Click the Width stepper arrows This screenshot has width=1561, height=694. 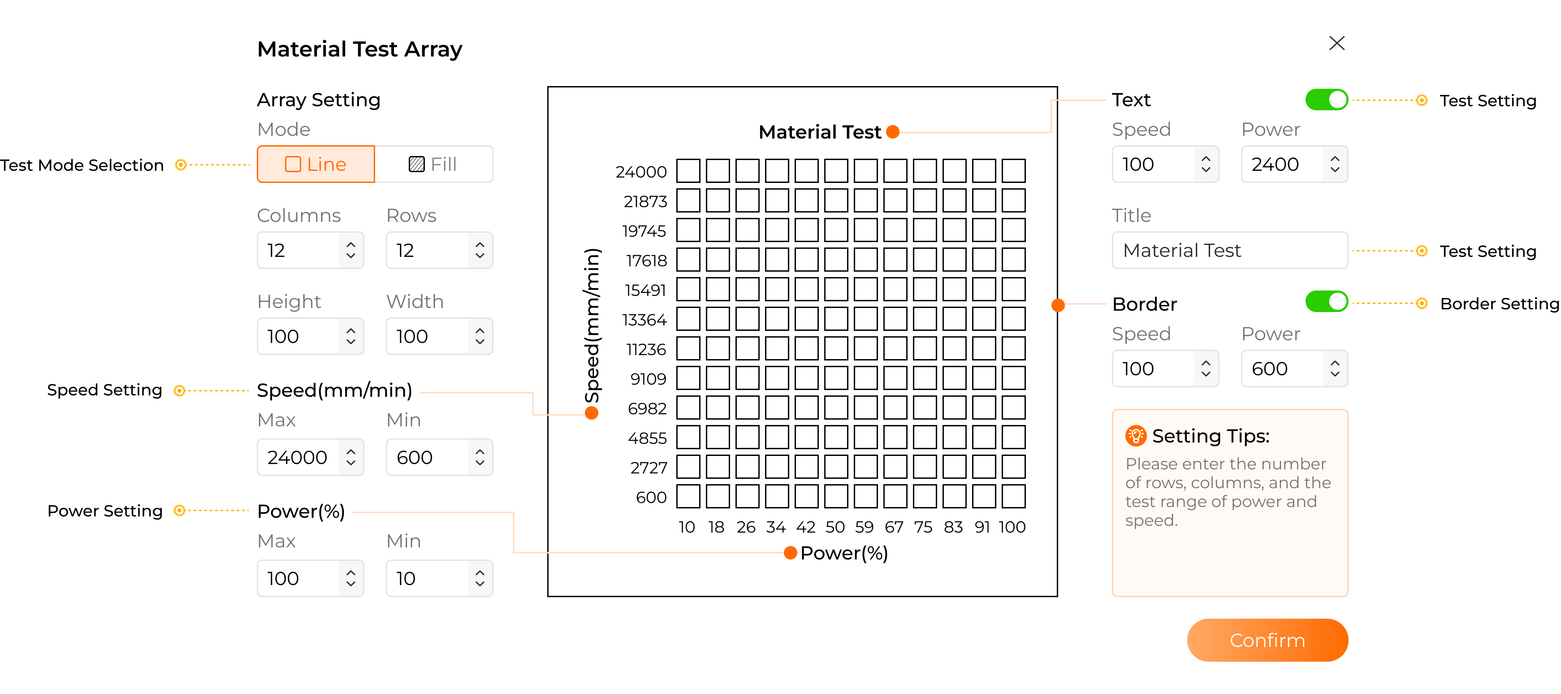point(480,336)
